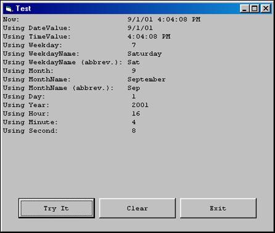Maximize the Test window
The image size is (275, 233).
coord(255,9)
